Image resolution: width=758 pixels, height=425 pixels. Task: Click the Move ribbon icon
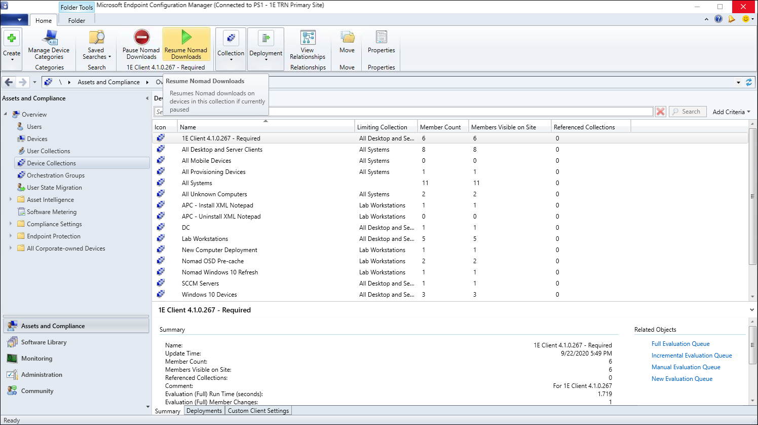347,38
